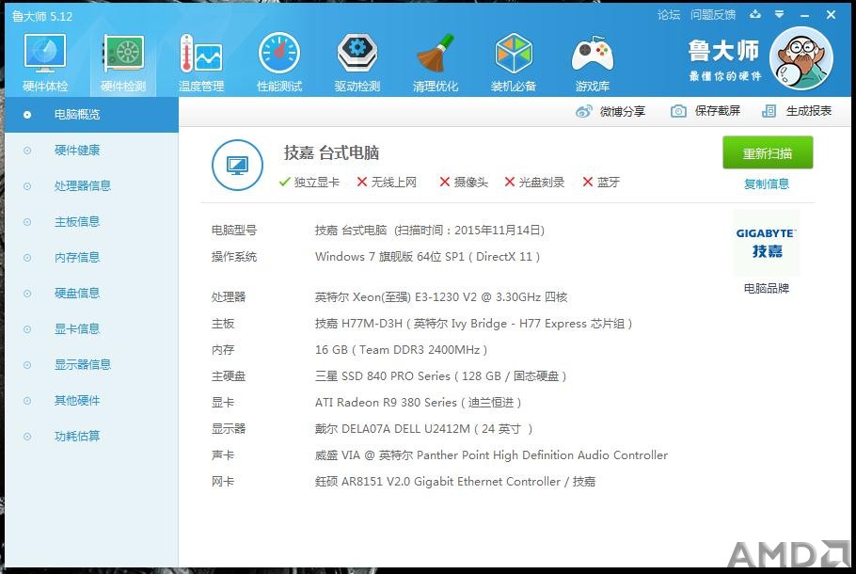Open the 论坛 forum link
Image resolution: width=856 pixels, height=574 pixels.
669,15
